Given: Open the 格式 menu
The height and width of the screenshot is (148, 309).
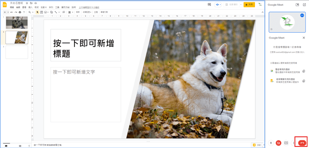Looking at the screenshot, I should coord(36,7).
